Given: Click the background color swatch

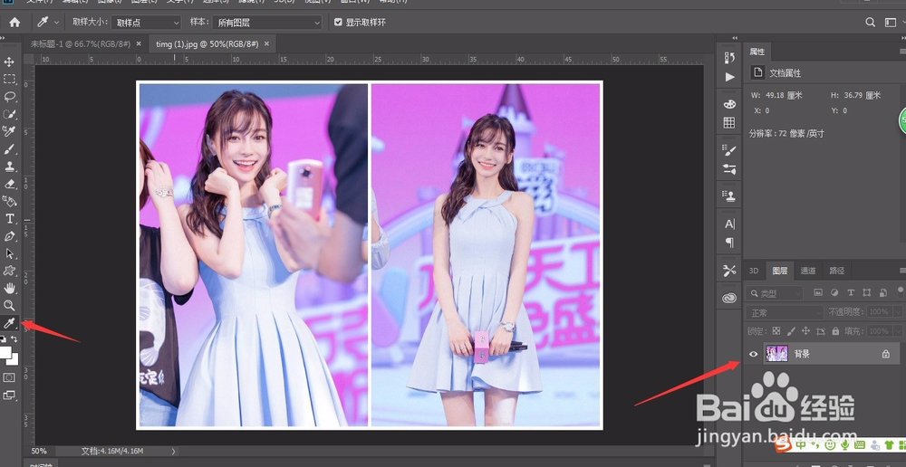Looking at the screenshot, I should point(14,359).
